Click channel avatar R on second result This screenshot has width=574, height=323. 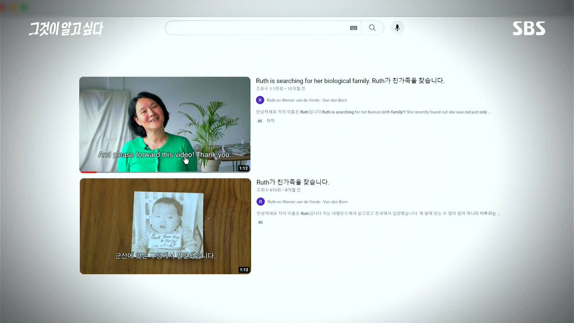tap(260, 202)
